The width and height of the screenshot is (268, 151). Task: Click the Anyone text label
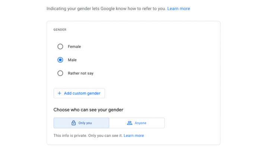coord(140,123)
